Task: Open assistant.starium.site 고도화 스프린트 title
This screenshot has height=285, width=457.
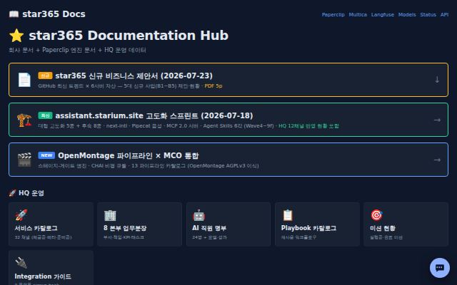Action: 154,115
